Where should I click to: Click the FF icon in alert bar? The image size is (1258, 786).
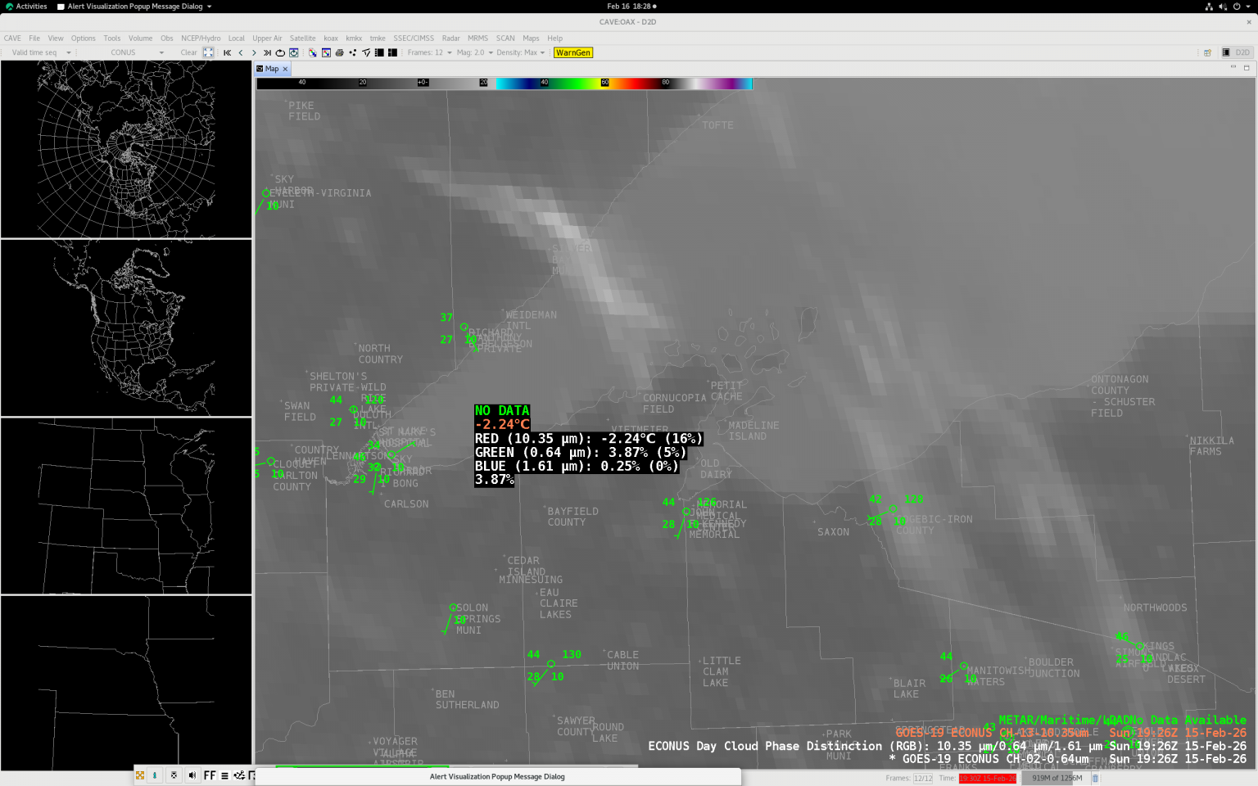[210, 775]
